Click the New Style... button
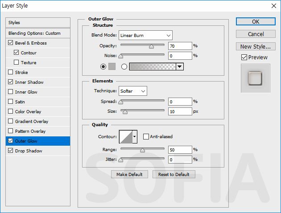Viewport: 281px width, 213px height. pyautogui.click(x=256, y=46)
